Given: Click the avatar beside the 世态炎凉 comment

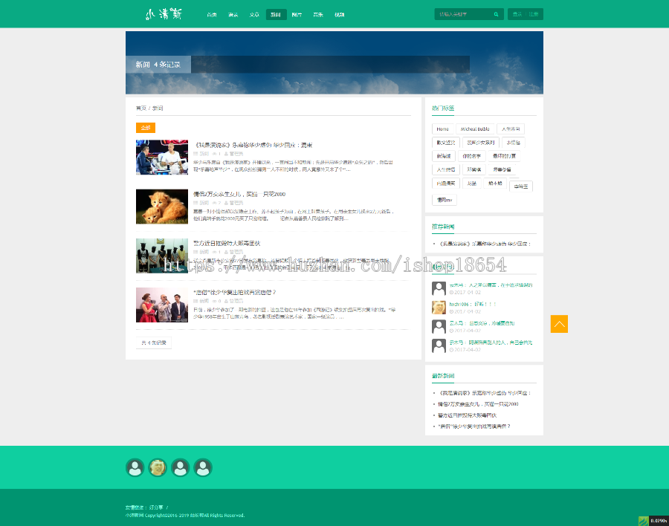Looking at the screenshot, I should (x=439, y=327).
